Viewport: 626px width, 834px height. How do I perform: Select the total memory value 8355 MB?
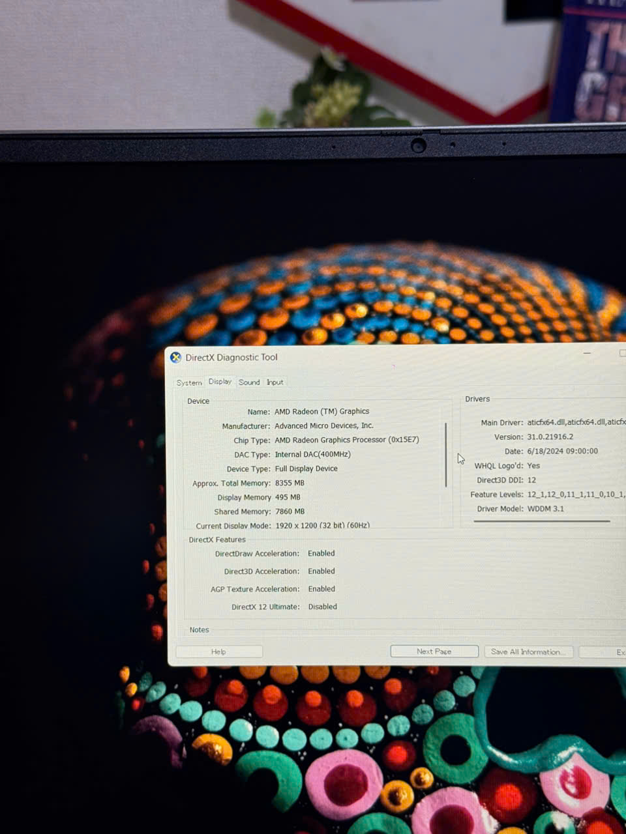pos(290,483)
